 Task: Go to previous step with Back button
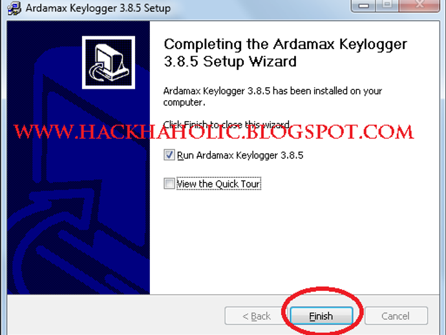coord(256,316)
